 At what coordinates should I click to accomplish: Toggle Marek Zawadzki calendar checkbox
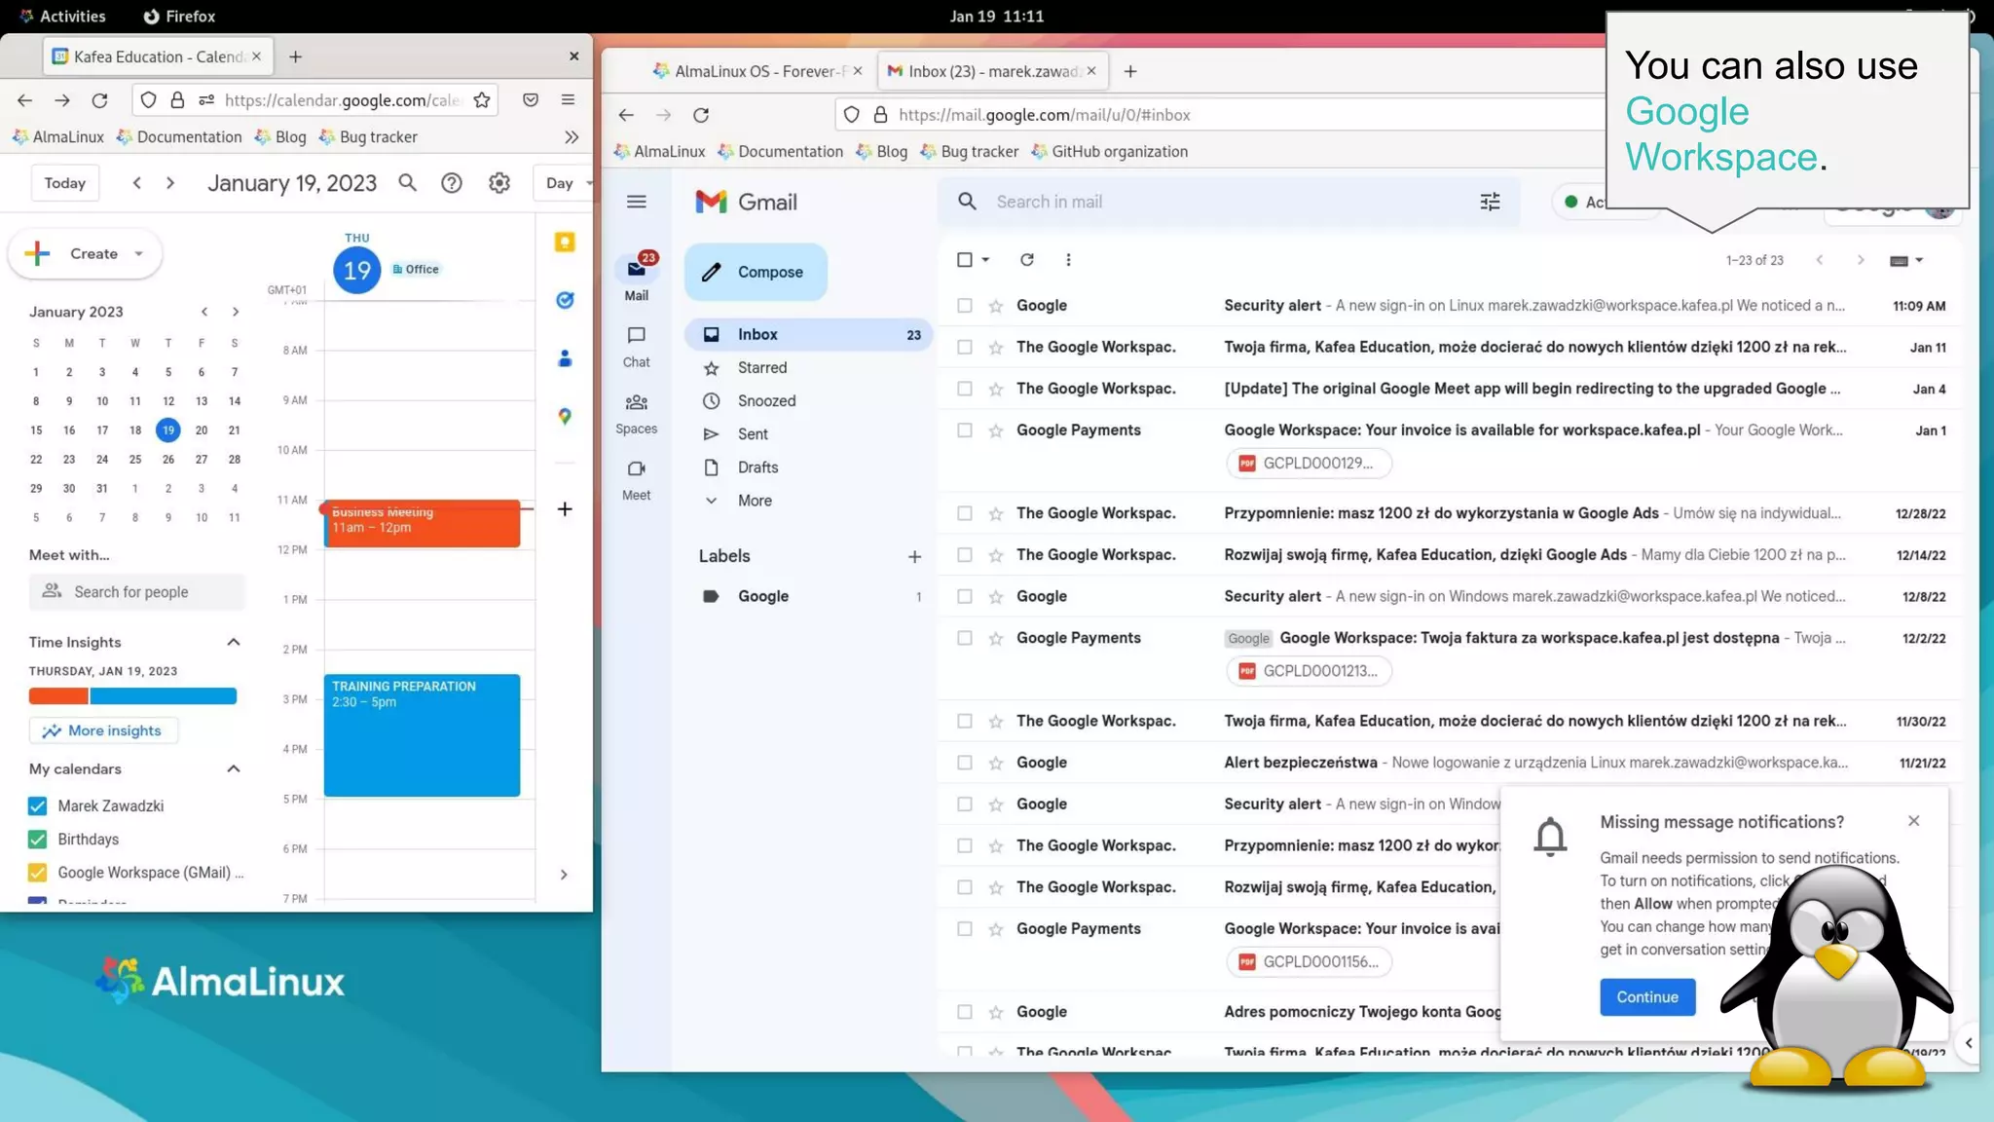pyautogui.click(x=38, y=806)
